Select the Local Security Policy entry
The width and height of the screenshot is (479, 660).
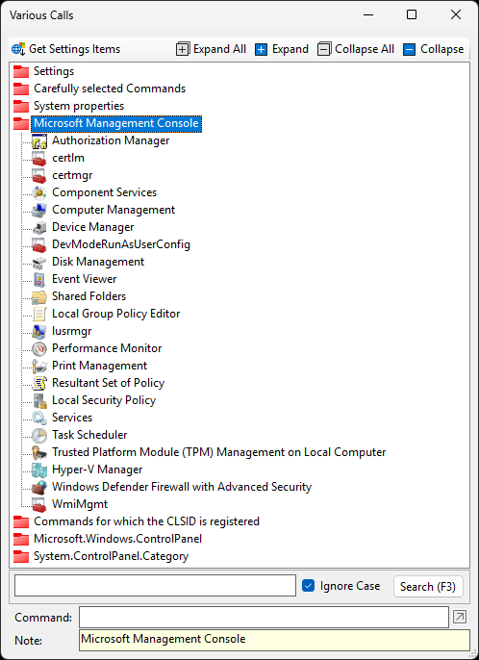click(104, 400)
